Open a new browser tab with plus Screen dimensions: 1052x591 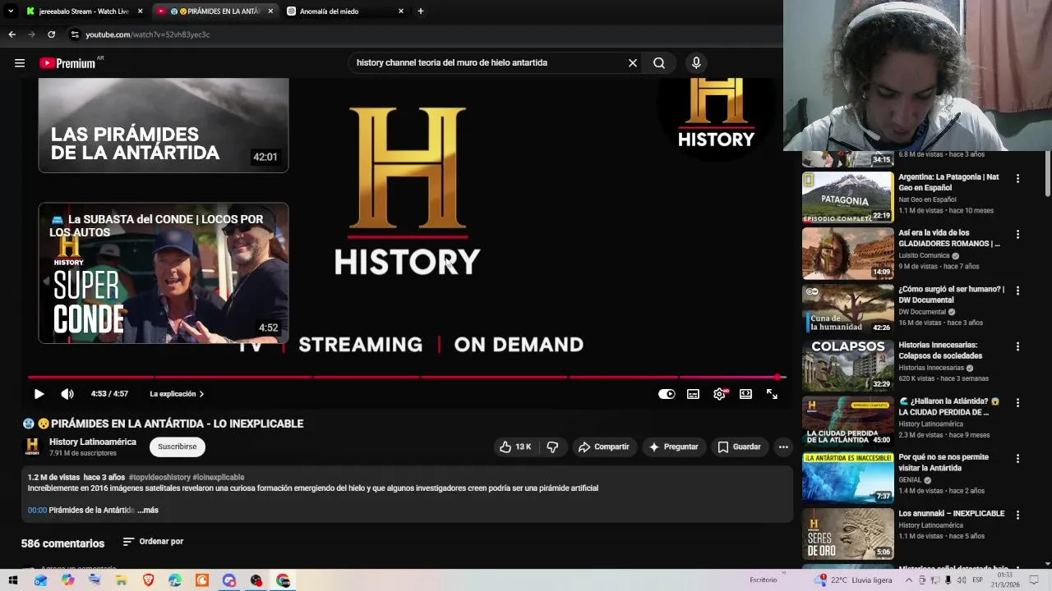click(x=421, y=11)
